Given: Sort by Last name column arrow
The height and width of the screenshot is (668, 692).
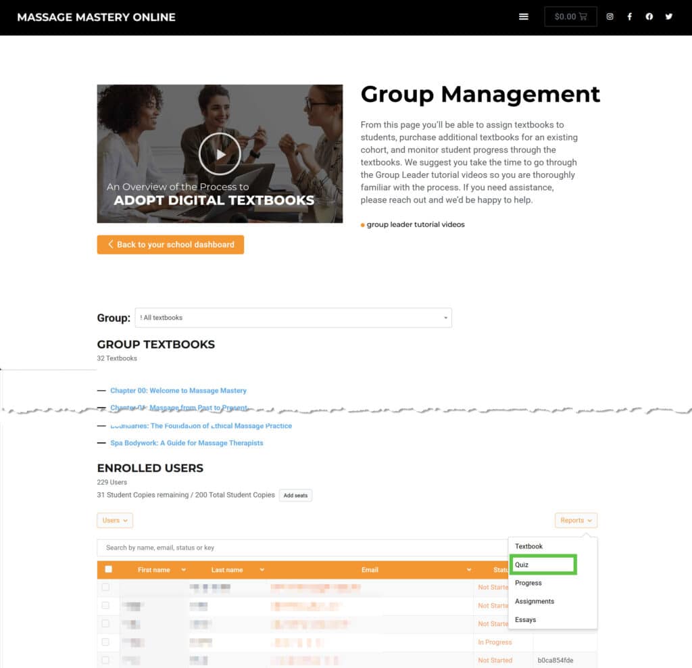Looking at the screenshot, I should pyautogui.click(x=262, y=570).
